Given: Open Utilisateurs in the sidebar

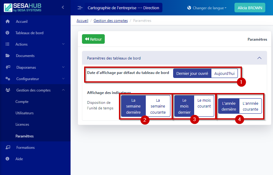Looking at the screenshot, I should [24, 113].
